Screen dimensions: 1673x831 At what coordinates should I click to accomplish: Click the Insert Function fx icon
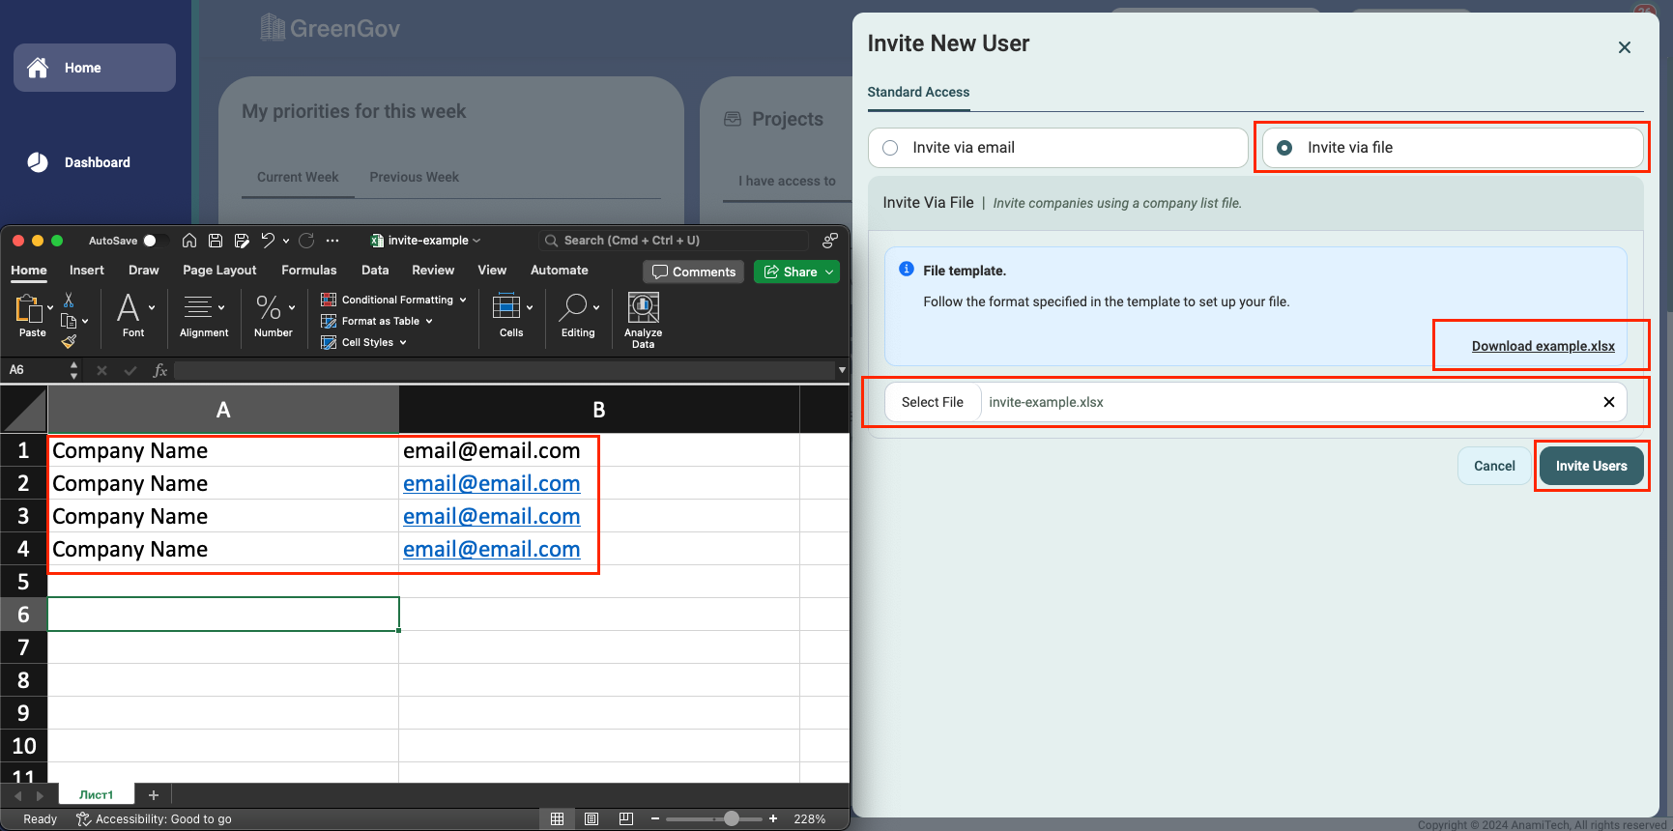pyautogui.click(x=160, y=370)
